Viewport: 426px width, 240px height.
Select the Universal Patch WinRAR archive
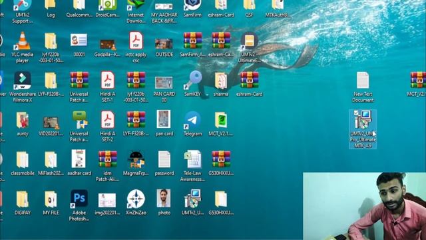coord(79,81)
